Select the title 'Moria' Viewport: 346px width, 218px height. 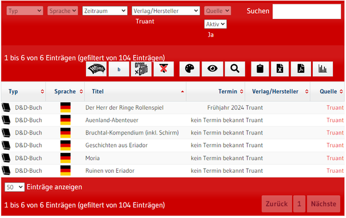92,158
